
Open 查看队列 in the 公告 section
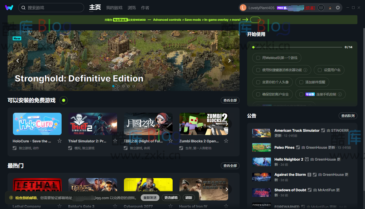[x=348, y=116]
